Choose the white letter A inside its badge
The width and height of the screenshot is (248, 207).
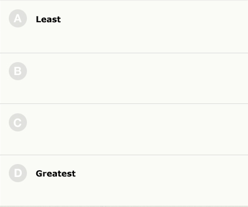tap(18, 19)
